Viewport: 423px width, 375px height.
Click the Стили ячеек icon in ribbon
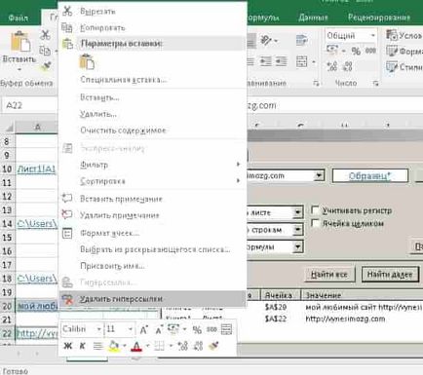coord(392,67)
